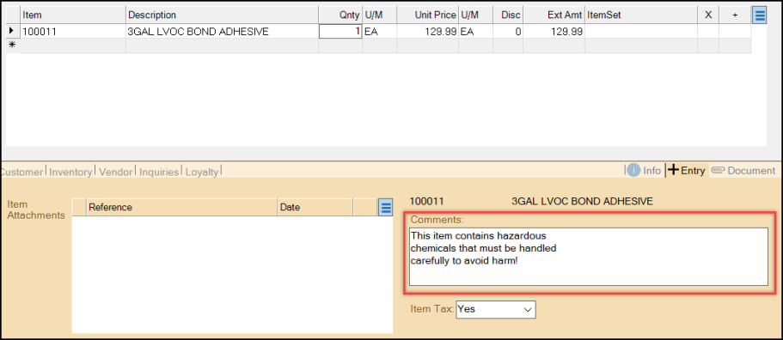The width and height of the screenshot is (783, 340).
Task: Click the + column header
Action: click(x=735, y=15)
